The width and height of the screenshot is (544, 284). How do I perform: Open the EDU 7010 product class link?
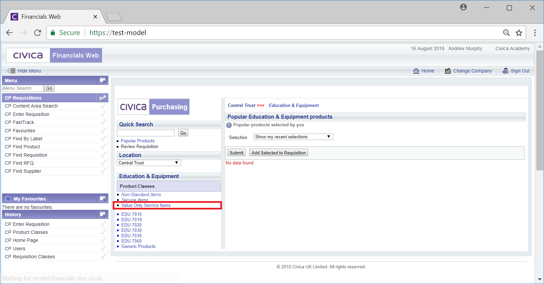coord(131,214)
